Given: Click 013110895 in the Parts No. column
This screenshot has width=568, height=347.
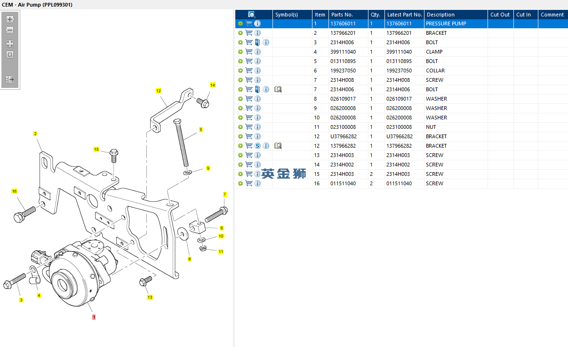Looking at the screenshot, I should tap(343, 61).
